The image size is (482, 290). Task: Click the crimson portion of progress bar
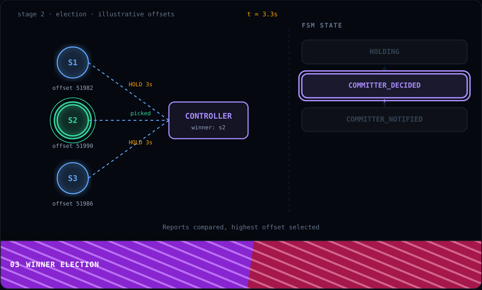pyautogui.click(x=365, y=265)
